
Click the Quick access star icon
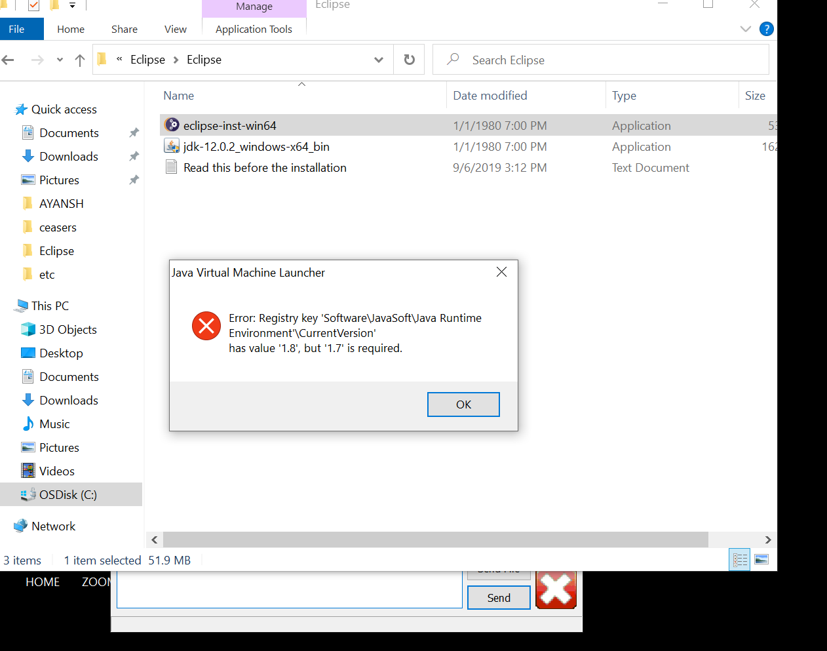[x=22, y=109]
